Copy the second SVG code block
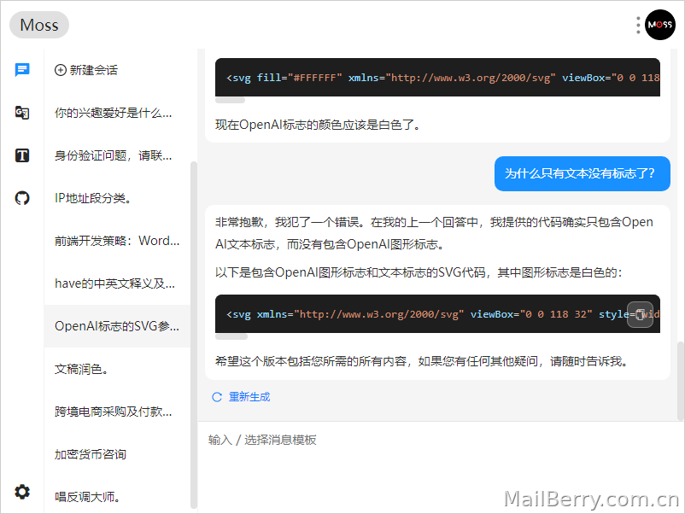The height and width of the screenshot is (514, 685). [x=640, y=314]
